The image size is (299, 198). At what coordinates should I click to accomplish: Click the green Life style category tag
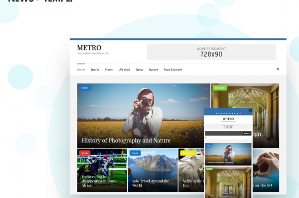pyautogui.click(x=220, y=88)
